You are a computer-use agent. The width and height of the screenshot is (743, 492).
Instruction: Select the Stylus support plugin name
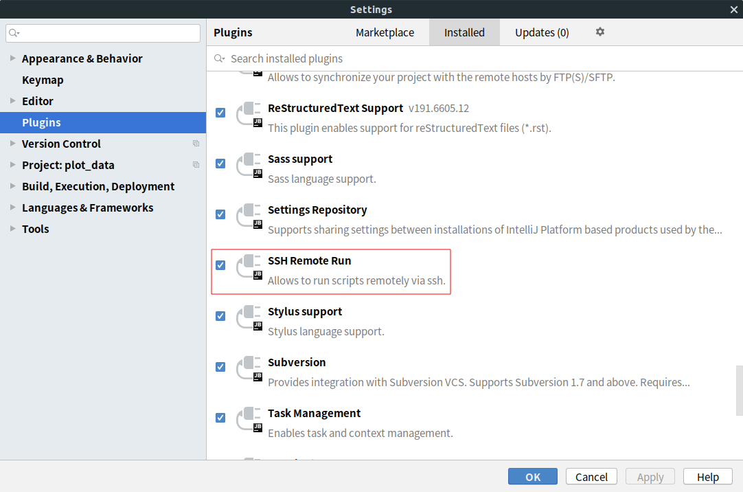click(x=305, y=312)
